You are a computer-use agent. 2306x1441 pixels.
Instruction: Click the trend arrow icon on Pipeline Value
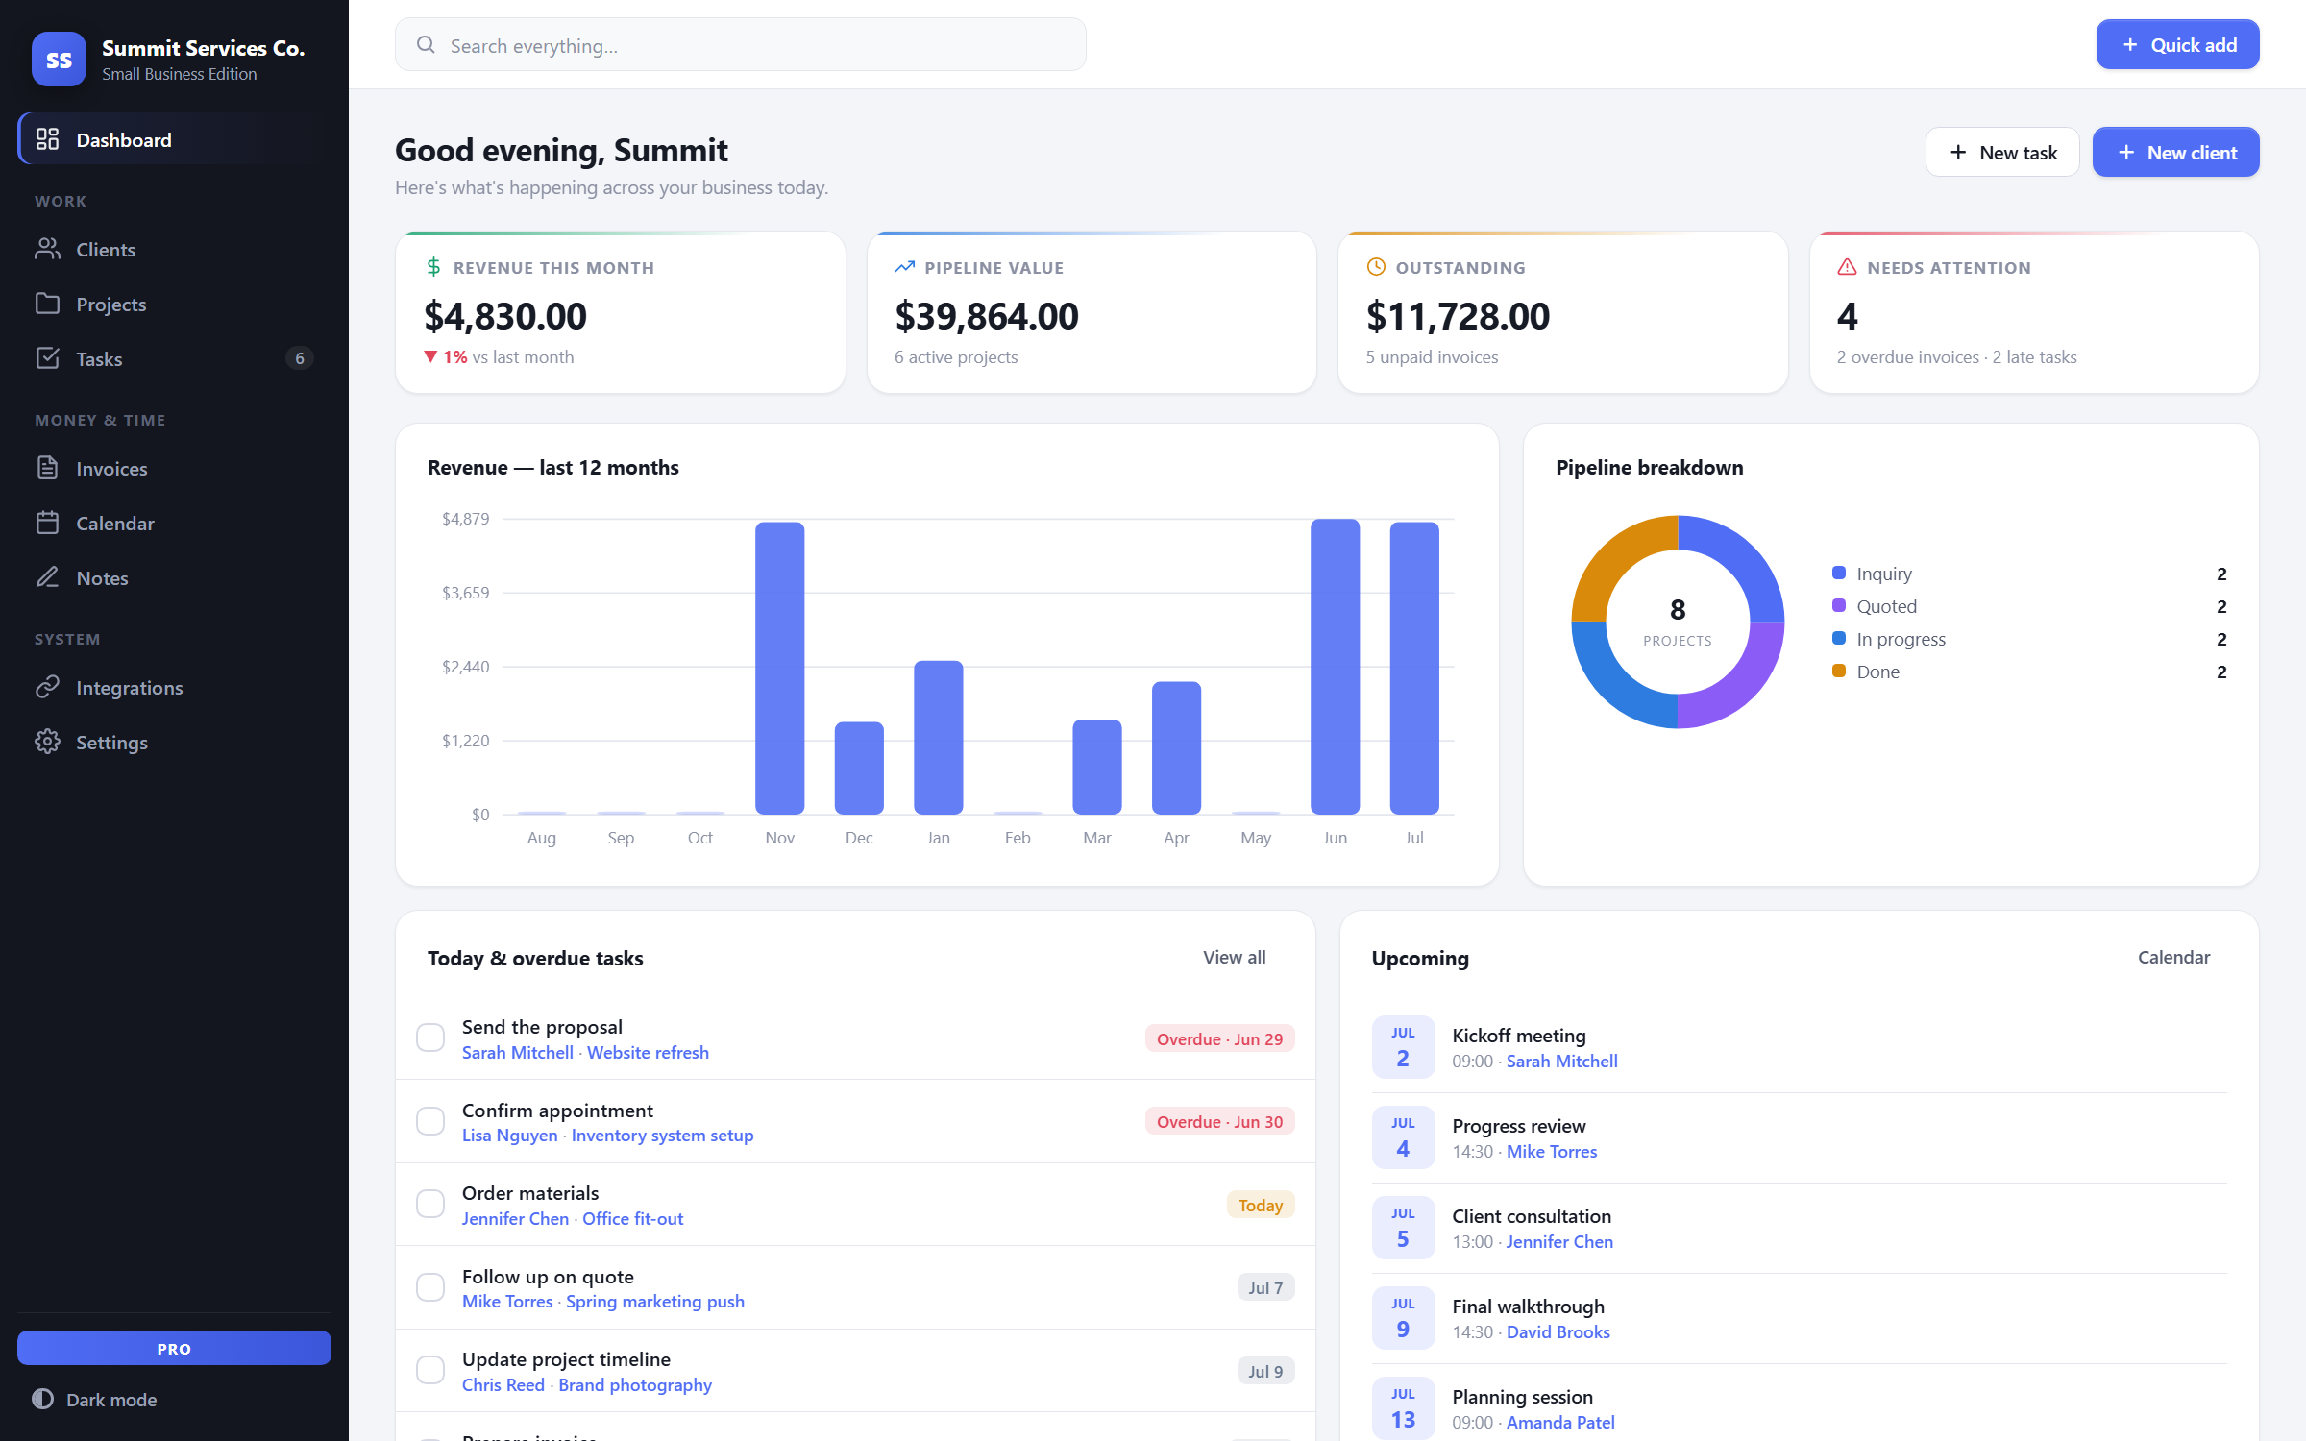[904, 267]
